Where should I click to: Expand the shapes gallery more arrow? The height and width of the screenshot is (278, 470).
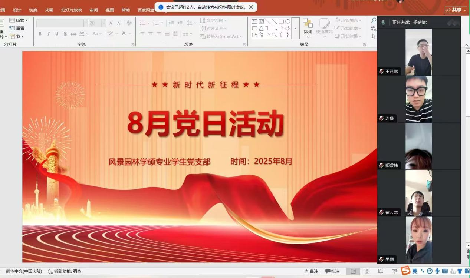(x=295, y=28)
